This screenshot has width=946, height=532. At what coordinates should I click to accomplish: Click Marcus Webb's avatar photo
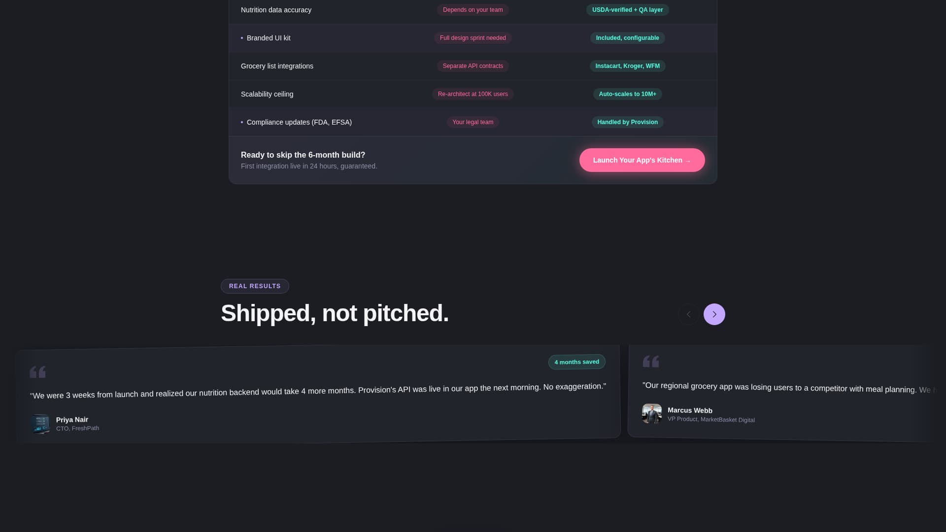coord(652,414)
